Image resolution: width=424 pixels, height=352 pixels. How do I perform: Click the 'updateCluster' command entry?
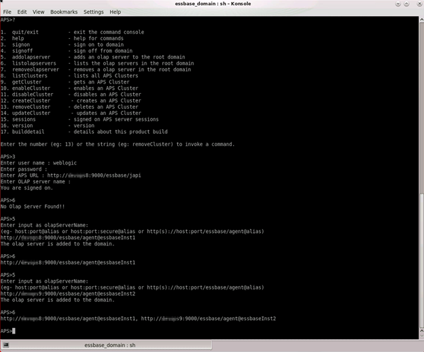coord(31,113)
